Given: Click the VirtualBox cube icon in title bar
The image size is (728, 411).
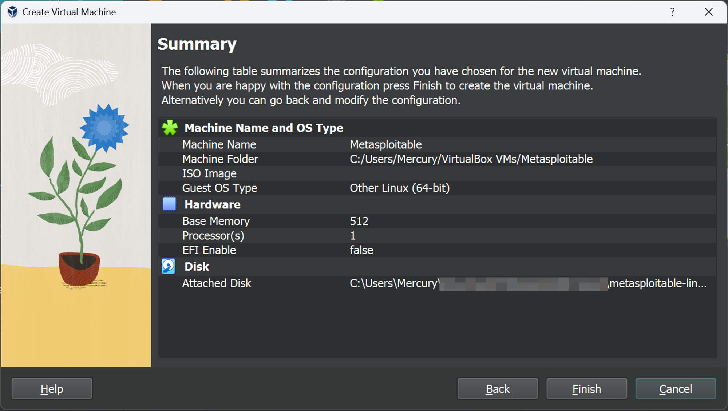Looking at the screenshot, I should [x=12, y=12].
